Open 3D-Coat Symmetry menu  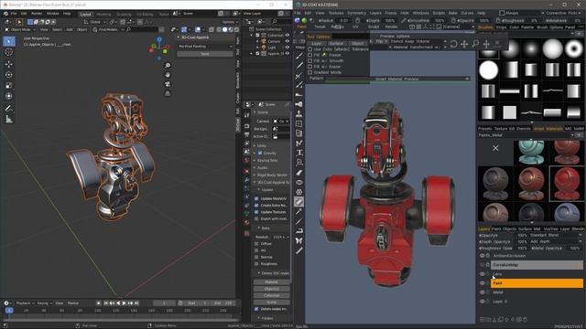tap(356, 13)
